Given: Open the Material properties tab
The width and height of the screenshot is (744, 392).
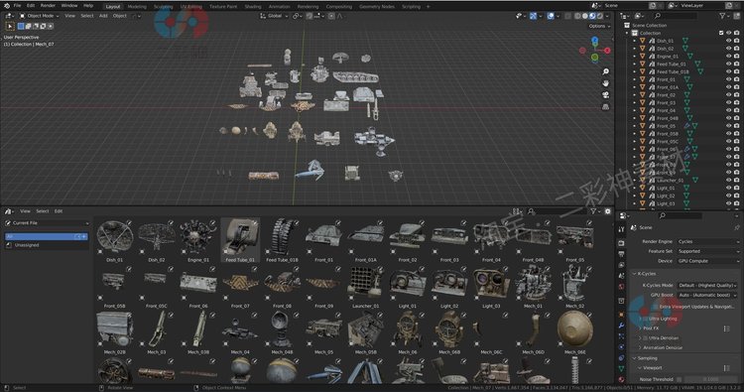Looking at the screenshot, I should click(621, 380).
